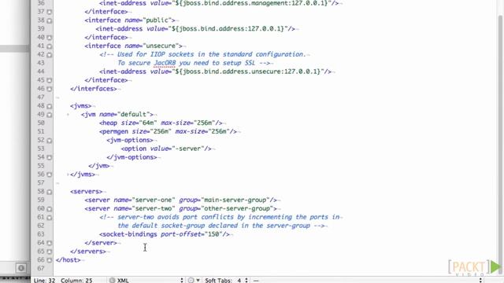The height and width of the screenshot is (283, 504).
Task: Click line number 57 in the gutter
Action: click(x=41, y=183)
